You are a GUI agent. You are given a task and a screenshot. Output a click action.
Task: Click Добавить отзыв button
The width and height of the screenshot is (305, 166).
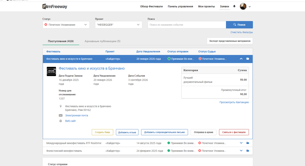[x=127, y=132]
